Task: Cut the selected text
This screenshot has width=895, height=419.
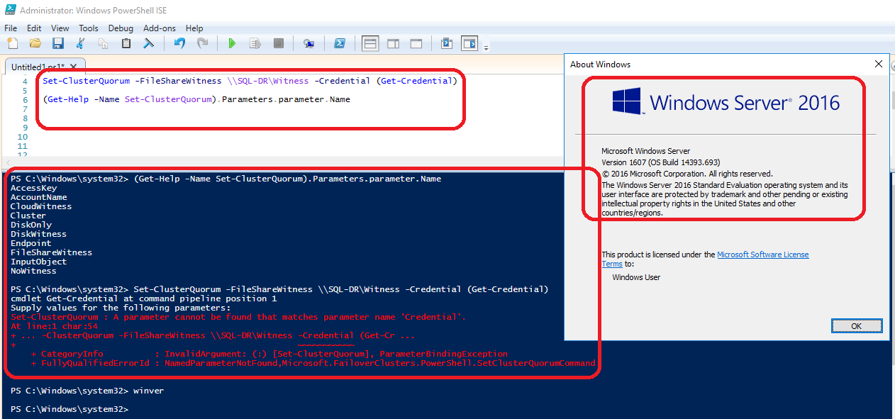Action: click(x=81, y=43)
